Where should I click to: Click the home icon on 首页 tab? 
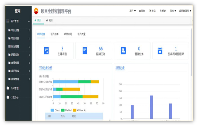pyautogui.click(x=35, y=20)
